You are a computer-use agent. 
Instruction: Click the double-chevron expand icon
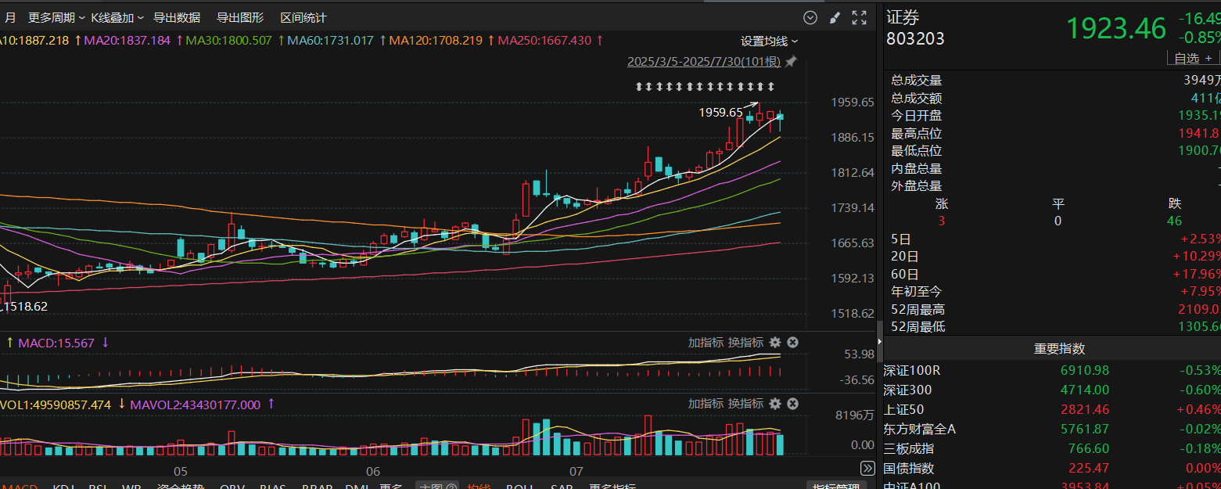point(867,468)
